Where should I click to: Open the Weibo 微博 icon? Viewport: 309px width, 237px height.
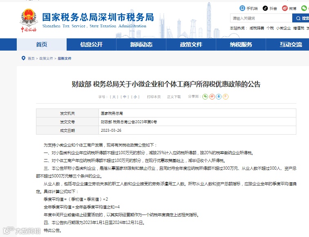point(285,8)
